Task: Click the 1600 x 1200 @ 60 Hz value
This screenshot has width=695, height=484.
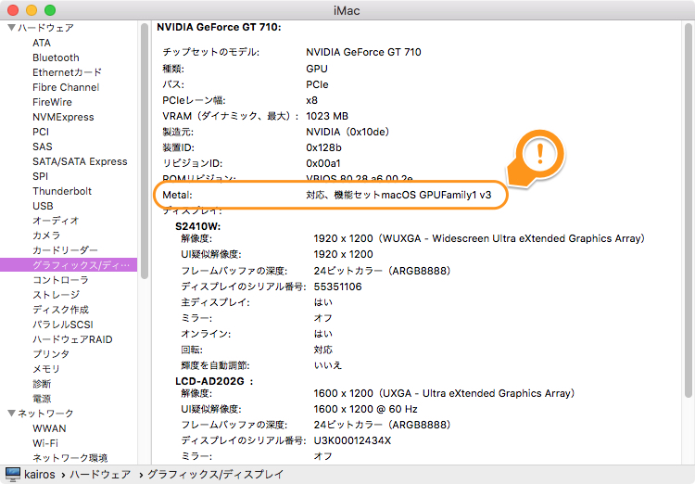Action: (366, 409)
